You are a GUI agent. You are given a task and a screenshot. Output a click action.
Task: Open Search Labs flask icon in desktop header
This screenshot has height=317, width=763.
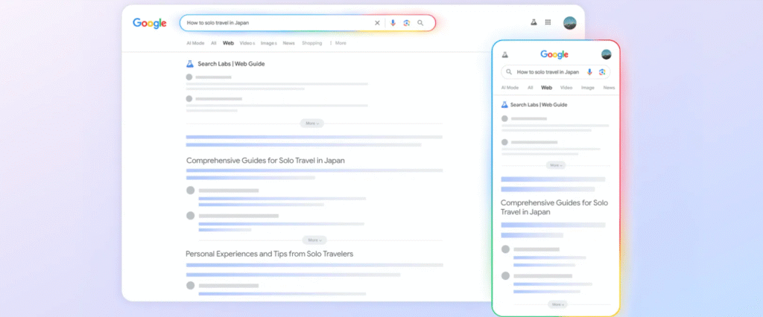click(x=534, y=22)
